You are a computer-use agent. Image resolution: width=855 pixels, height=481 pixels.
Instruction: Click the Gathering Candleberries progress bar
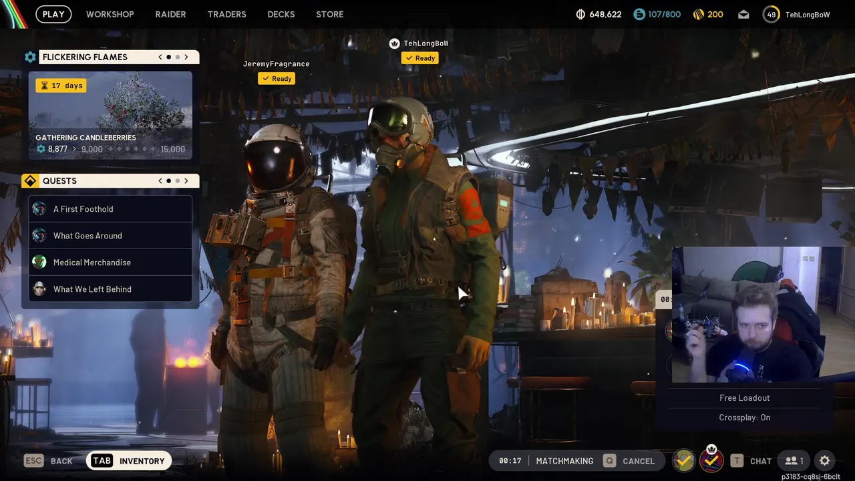tap(111, 149)
